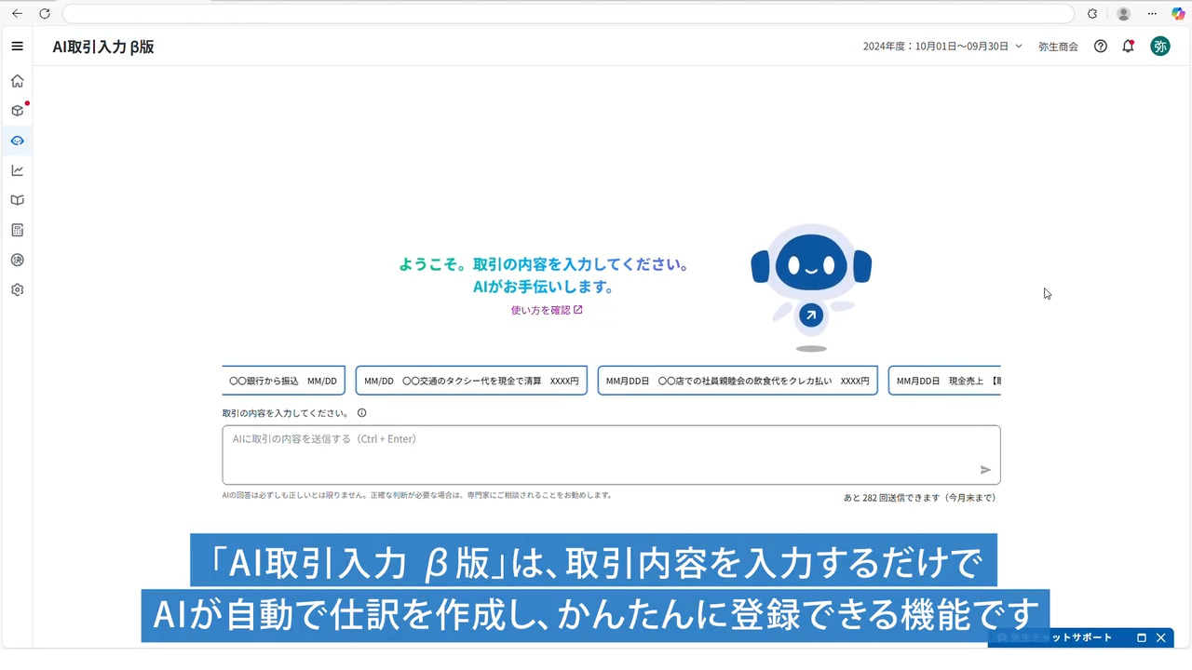Click the 弥生商会 company name
The width and height of the screenshot is (1192, 670).
point(1058,47)
